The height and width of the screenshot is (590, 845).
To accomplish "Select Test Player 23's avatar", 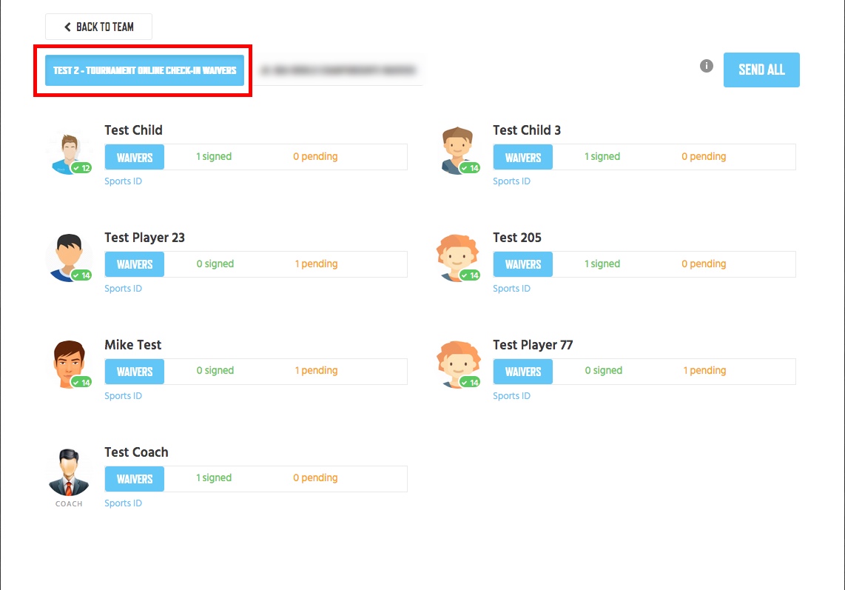I will tap(70, 258).
